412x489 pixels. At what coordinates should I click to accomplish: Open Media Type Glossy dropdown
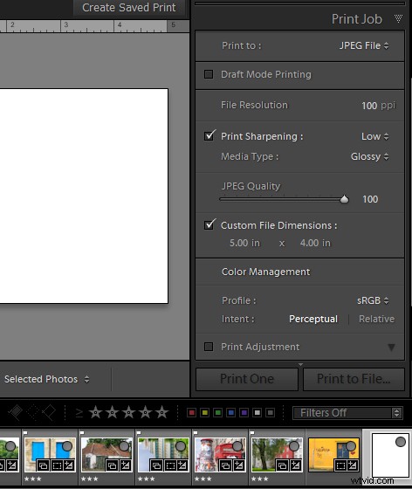(x=369, y=156)
